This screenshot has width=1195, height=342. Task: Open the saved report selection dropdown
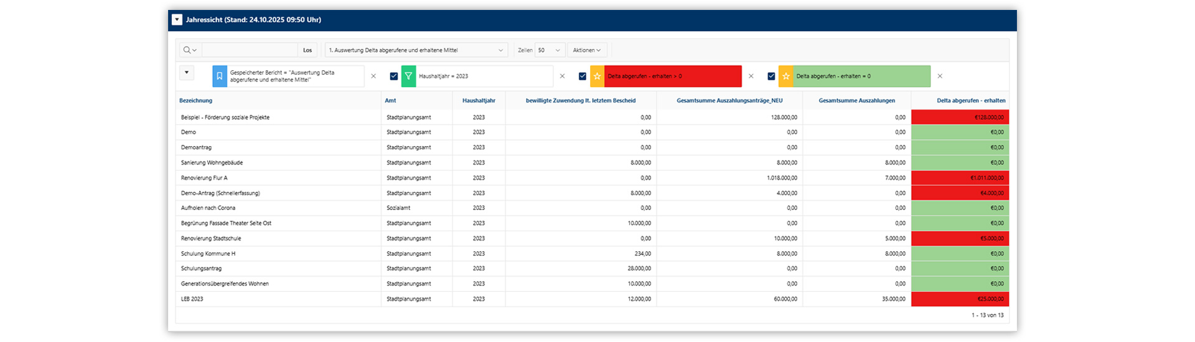416,50
